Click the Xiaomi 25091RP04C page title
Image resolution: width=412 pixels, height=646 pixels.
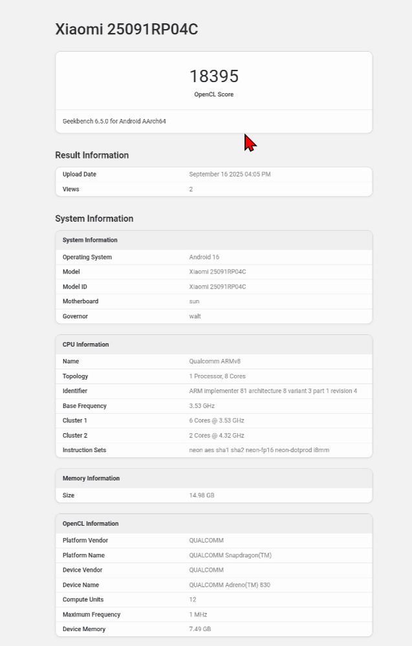pos(126,29)
